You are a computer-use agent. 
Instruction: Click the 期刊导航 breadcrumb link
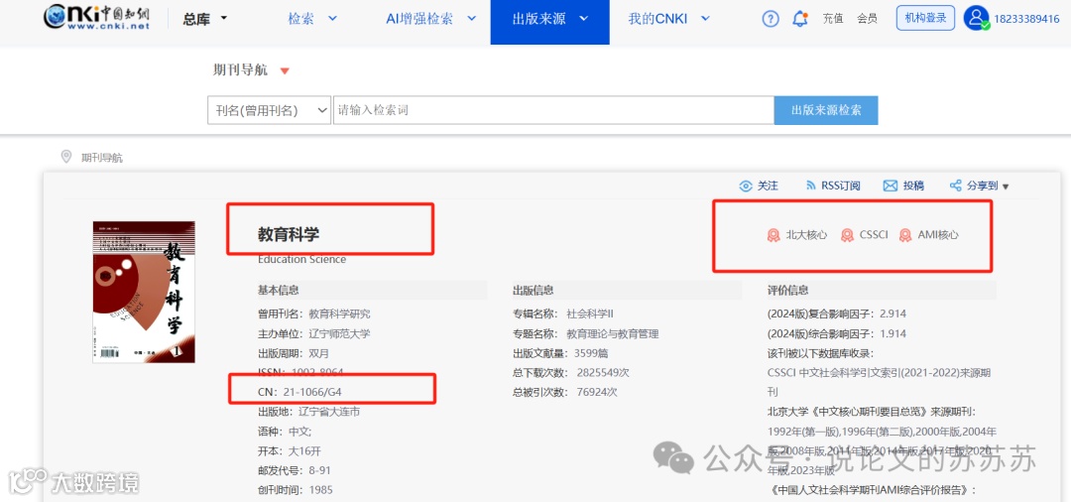[102, 158]
